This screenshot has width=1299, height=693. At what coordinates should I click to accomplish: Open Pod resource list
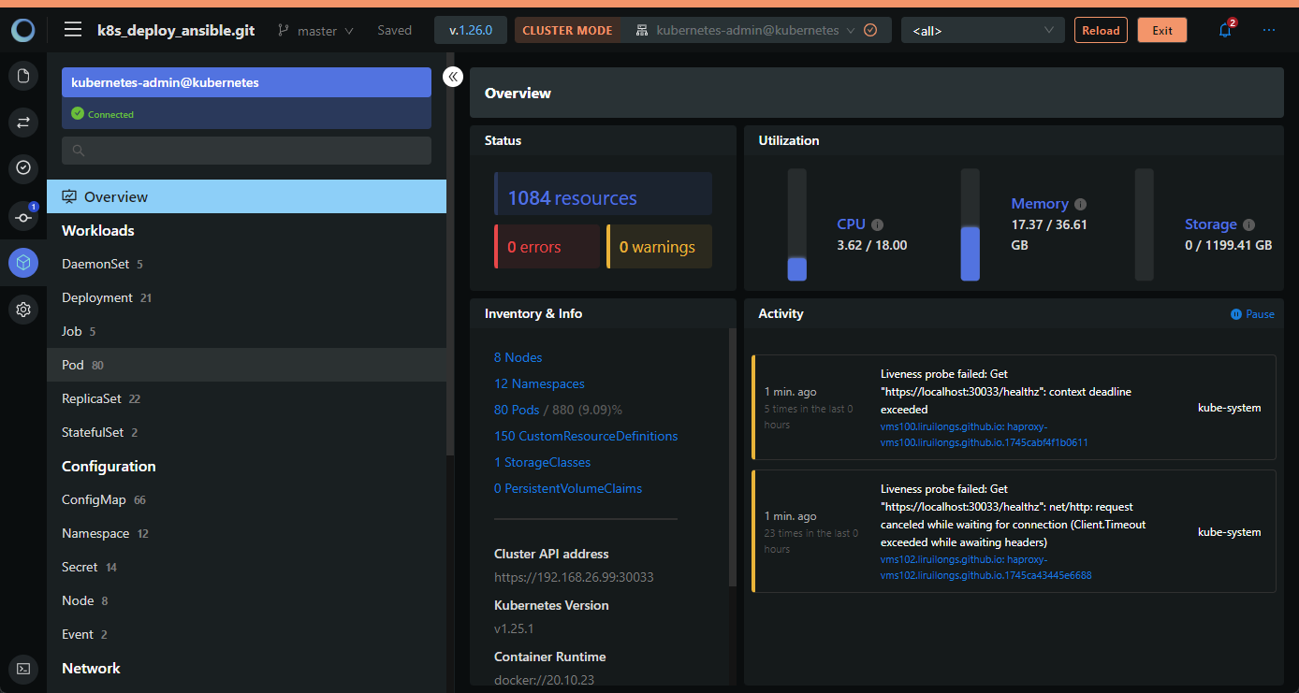point(246,365)
